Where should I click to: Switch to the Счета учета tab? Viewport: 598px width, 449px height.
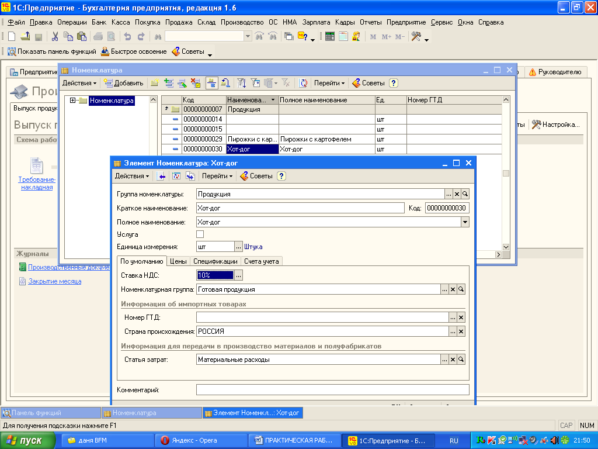click(x=262, y=261)
